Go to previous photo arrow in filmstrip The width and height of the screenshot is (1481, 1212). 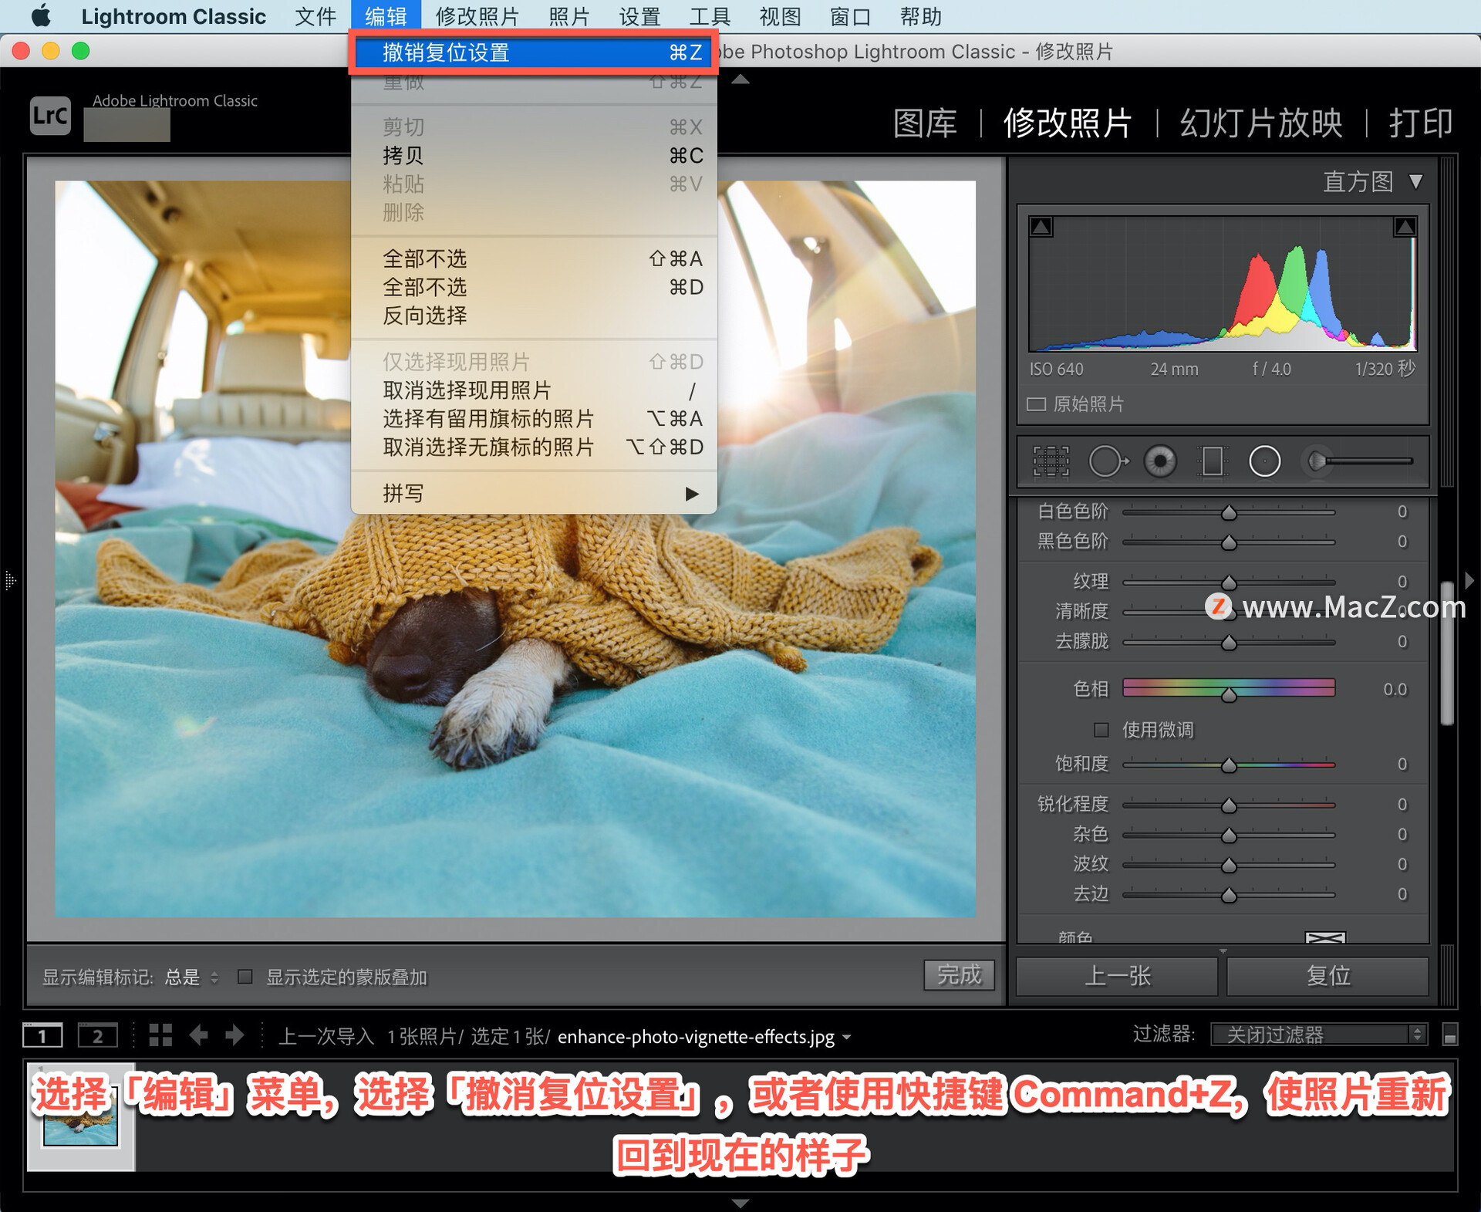pos(198,1035)
